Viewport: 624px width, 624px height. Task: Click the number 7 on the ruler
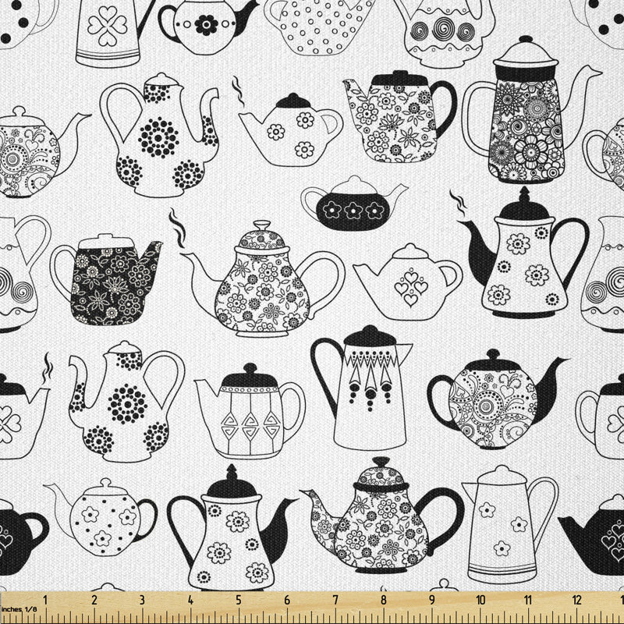click(335, 600)
